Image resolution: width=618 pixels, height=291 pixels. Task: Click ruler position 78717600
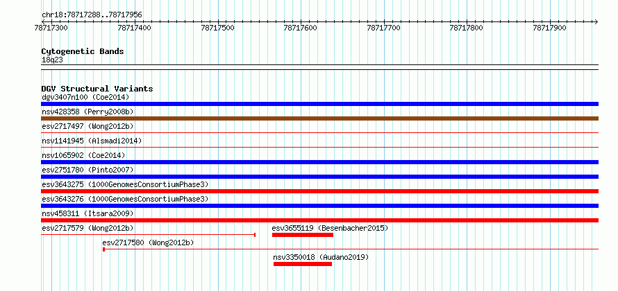(301, 28)
